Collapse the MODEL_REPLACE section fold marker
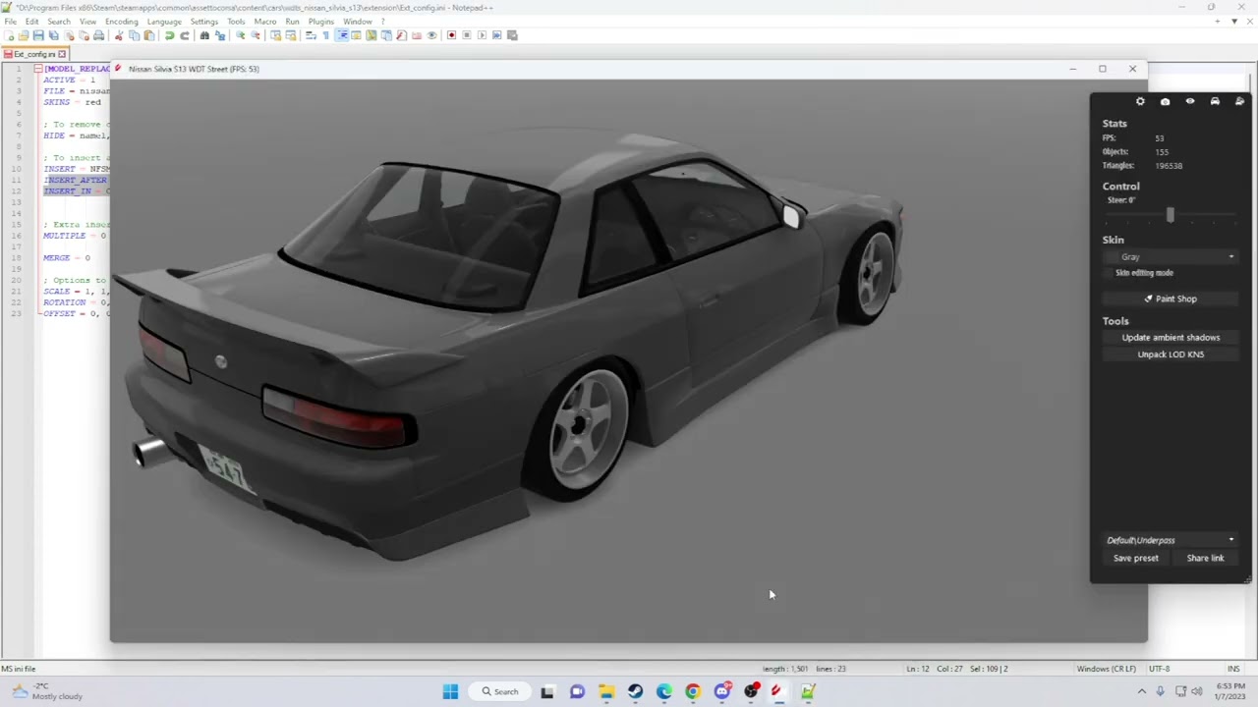Viewport: 1258px width, 707px height. (37, 69)
